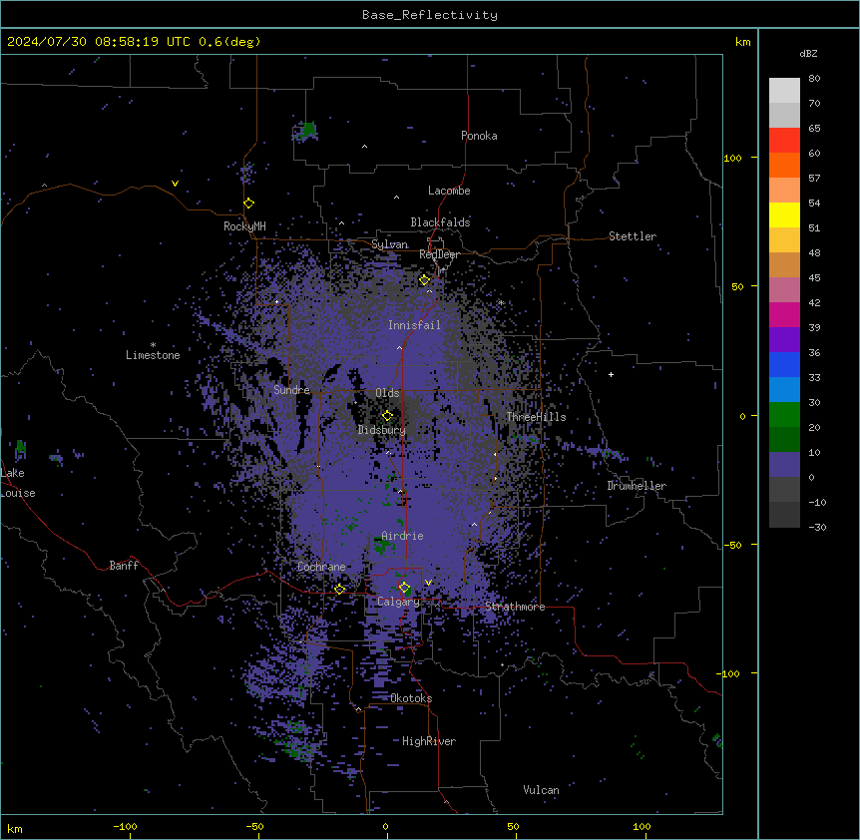Click the Base_Reflectivity title text

(x=430, y=15)
